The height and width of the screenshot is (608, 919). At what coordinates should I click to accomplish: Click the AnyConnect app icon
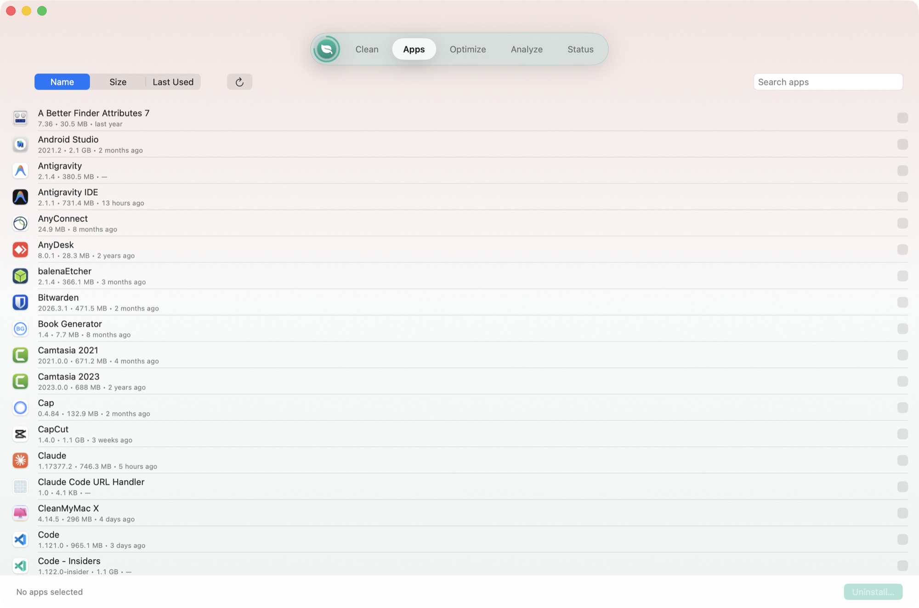pos(20,223)
